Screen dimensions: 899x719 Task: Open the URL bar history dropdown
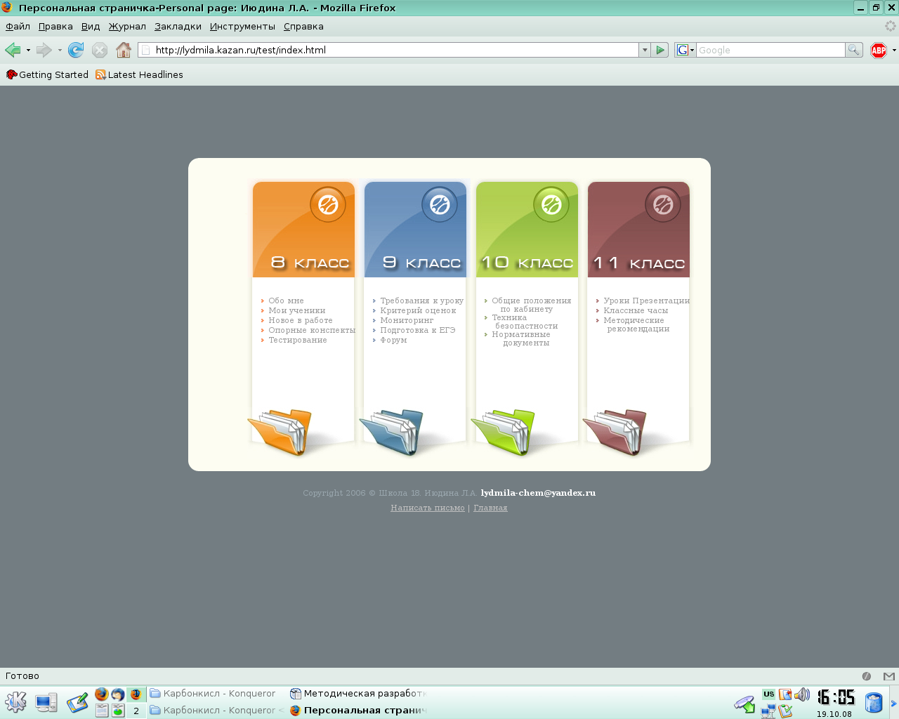click(644, 50)
